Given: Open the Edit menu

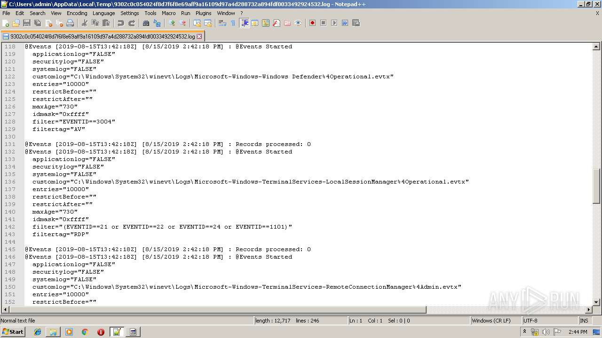Looking at the screenshot, I should coord(20,13).
